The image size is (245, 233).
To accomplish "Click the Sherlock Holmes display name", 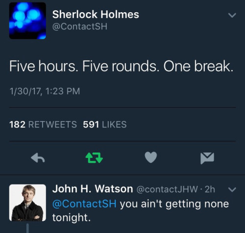I will click(96, 14).
